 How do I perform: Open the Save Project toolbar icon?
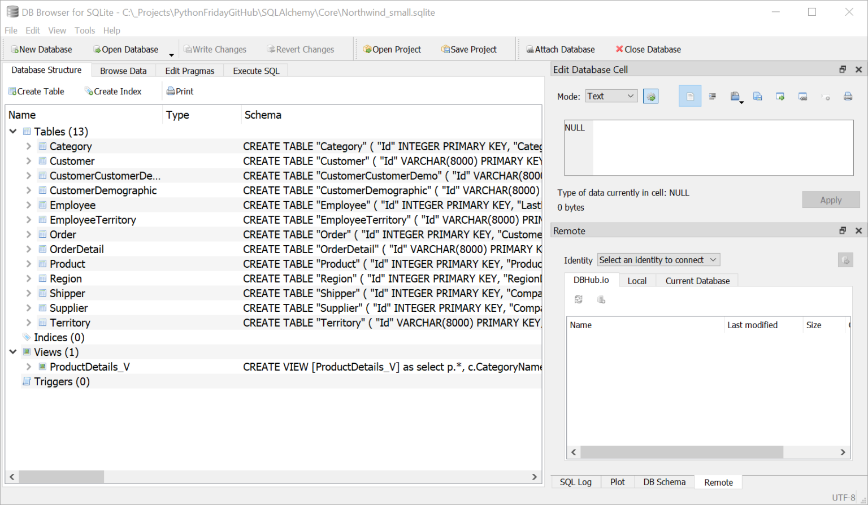tap(468, 49)
